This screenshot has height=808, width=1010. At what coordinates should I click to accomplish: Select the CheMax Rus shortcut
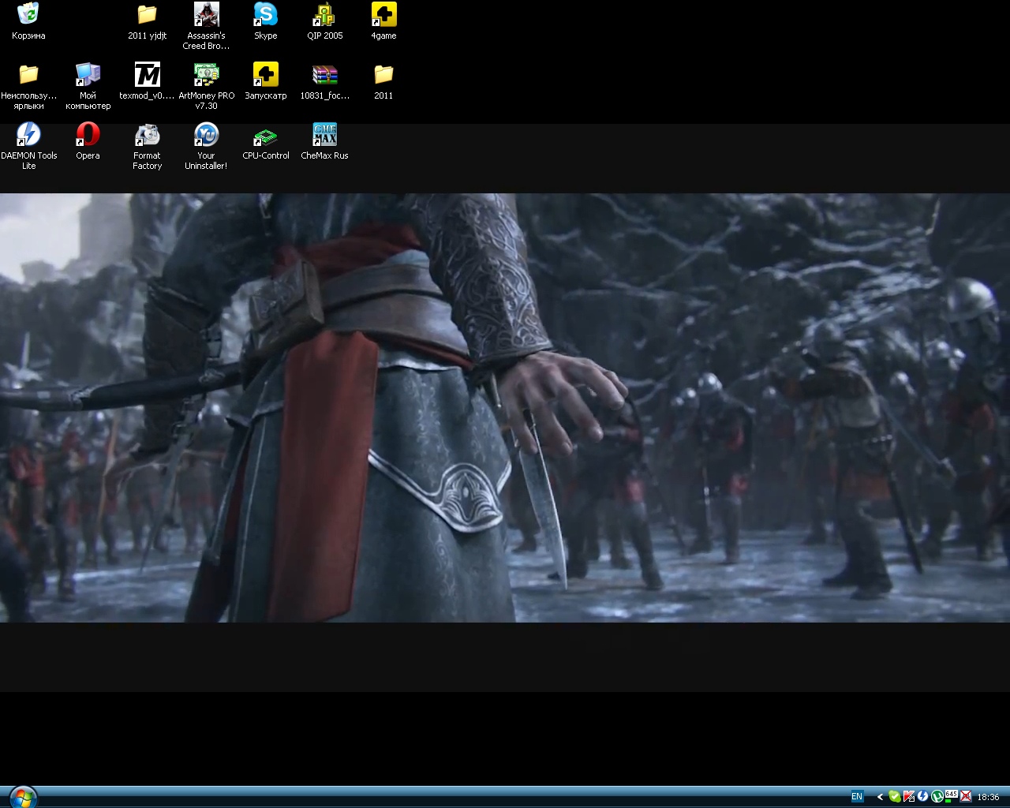324,141
